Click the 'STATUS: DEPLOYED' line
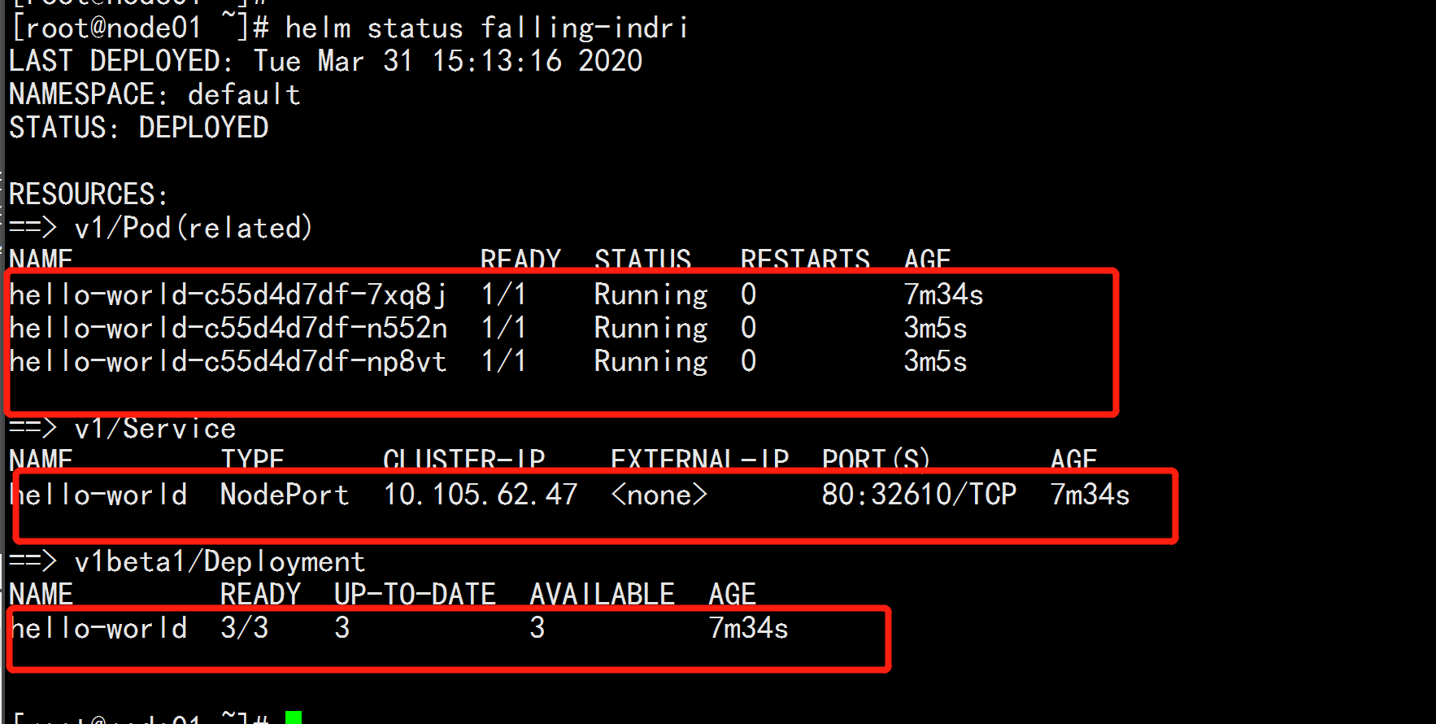This screenshot has width=1436, height=724. pyautogui.click(x=138, y=128)
